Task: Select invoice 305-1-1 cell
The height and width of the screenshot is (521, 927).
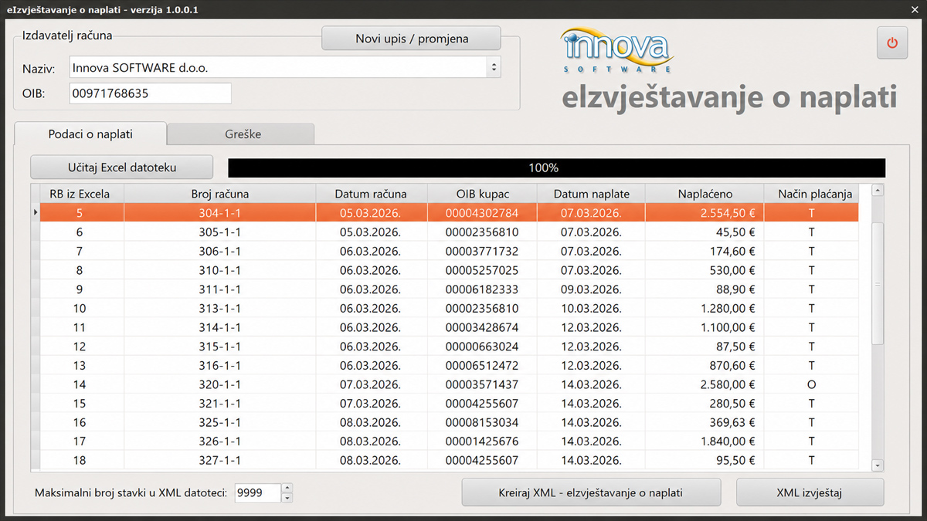Action: (220, 232)
